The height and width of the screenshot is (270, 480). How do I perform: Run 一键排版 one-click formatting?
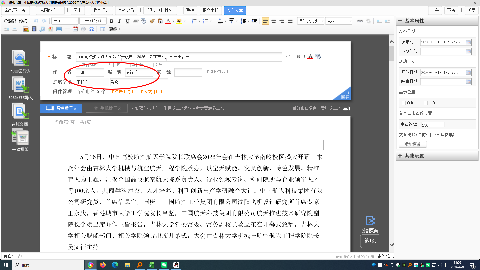[x=20, y=140]
